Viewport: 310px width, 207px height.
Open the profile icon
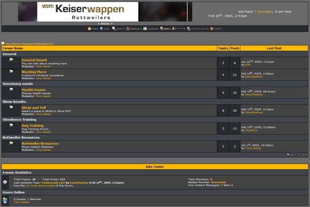174,29
